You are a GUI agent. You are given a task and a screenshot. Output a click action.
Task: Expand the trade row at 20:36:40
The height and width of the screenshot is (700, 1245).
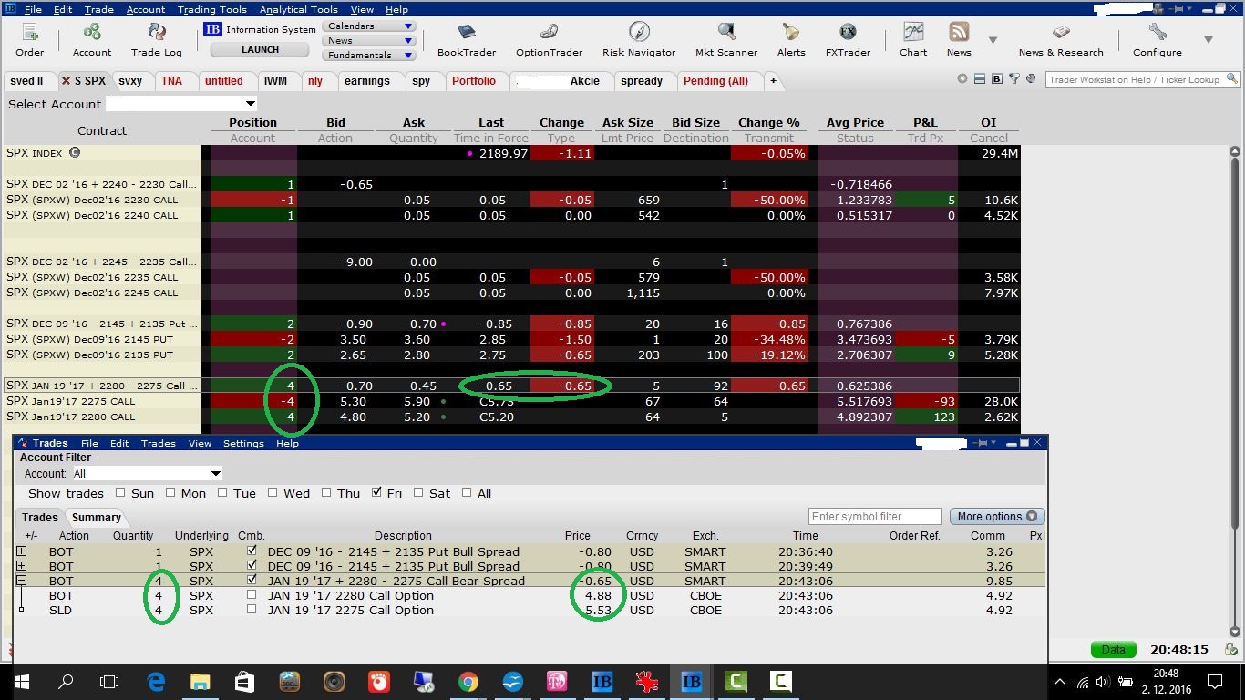(x=22, y=551)
